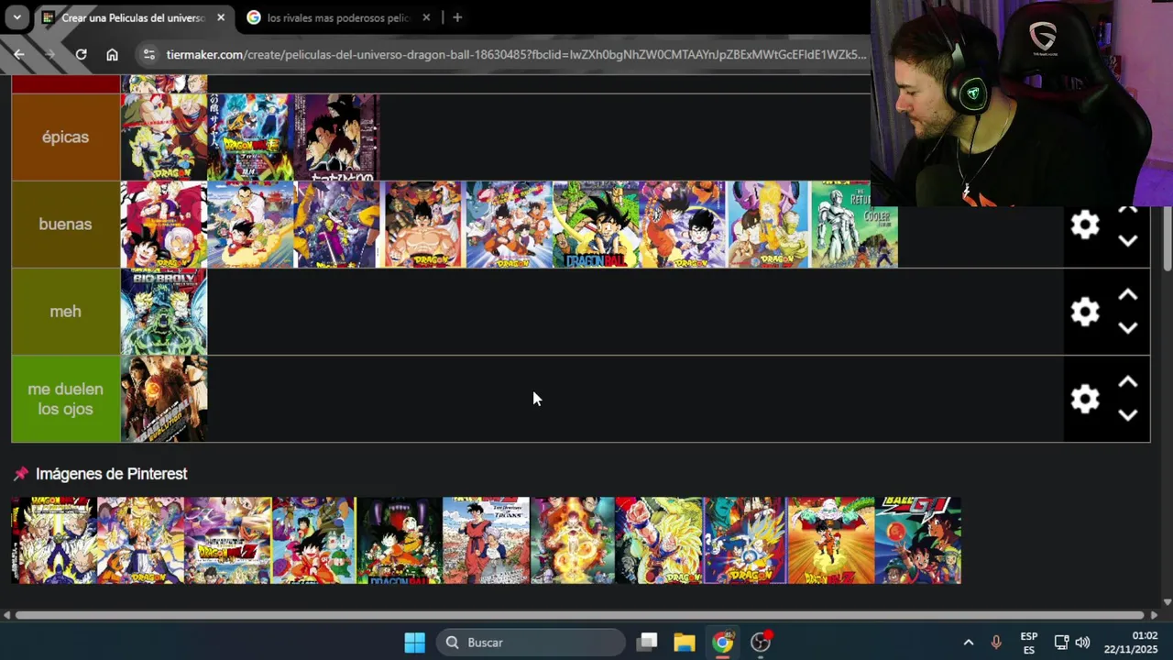Close the los rivales mas poderosos tab
This screenshot has height=660, width=1173.
point(426,17)
